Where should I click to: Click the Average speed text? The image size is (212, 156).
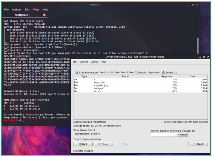point(97,126)
